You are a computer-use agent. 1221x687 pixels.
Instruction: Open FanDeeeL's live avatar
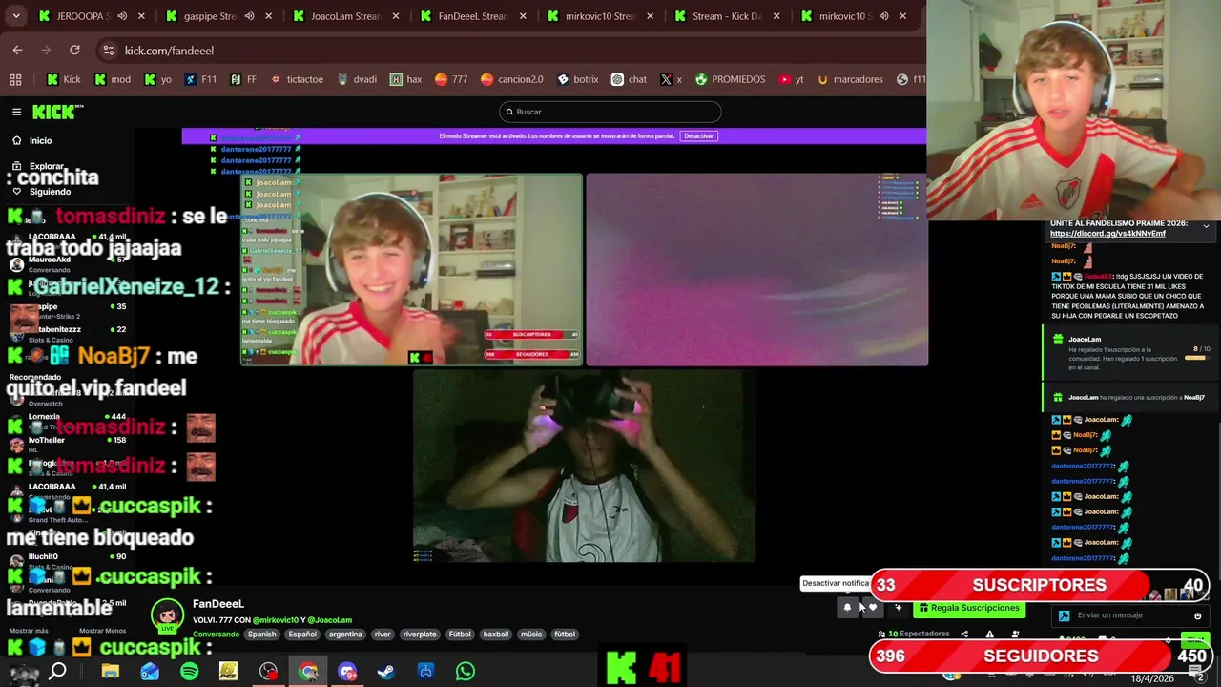(x=167, y=616)
